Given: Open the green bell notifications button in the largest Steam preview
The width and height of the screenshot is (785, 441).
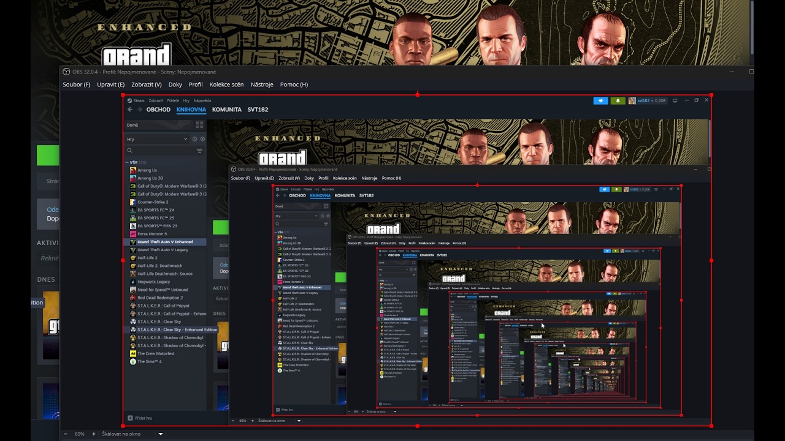Looking at the screenshot, I should coord(618,100).
